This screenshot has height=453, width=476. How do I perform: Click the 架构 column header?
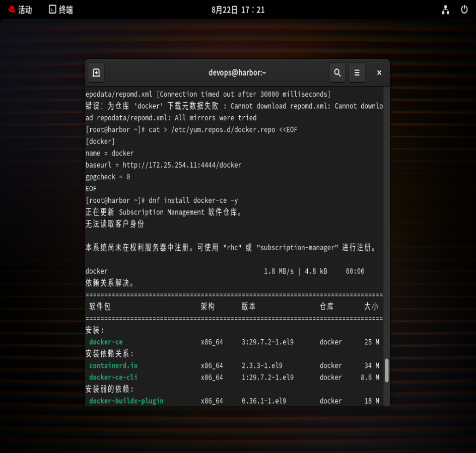pos(208,307)
